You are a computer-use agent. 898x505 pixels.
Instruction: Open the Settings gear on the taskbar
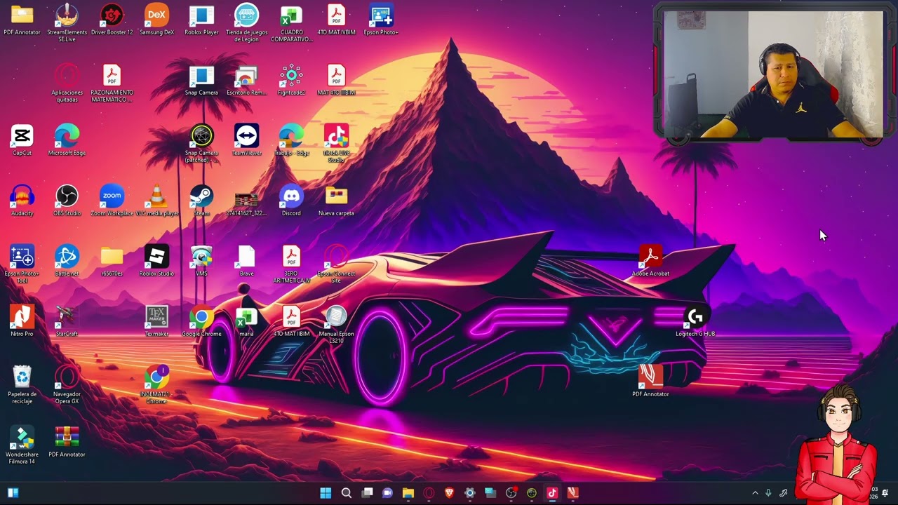pos(470,493)
